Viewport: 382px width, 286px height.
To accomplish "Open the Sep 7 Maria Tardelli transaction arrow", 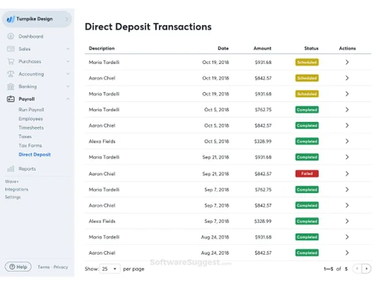I will (347, 189).
